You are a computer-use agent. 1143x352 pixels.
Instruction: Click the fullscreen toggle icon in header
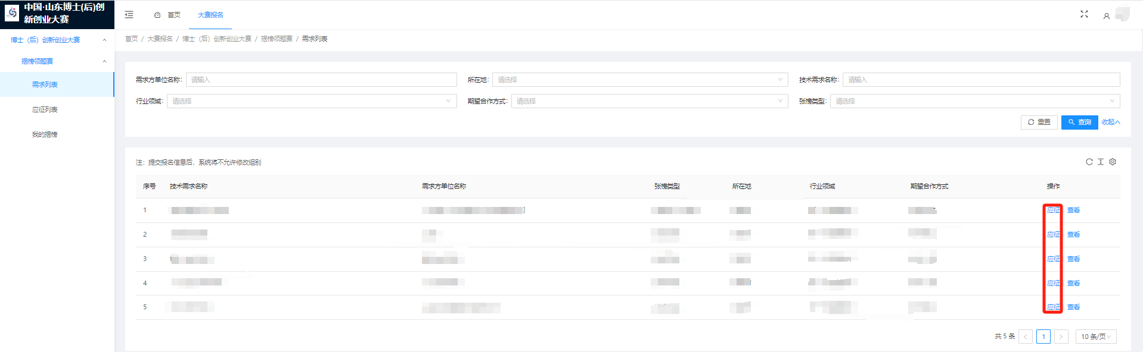tap(1084, 14)
